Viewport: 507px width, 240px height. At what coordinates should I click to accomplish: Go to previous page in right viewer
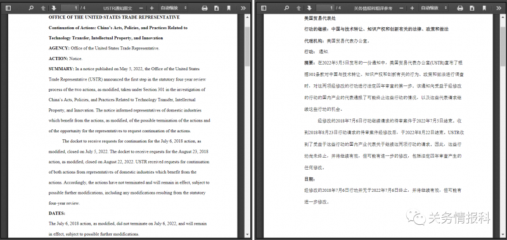point(298,8)
